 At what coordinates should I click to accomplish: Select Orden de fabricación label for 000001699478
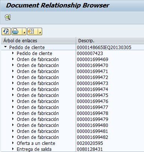pyautogui.click(x=38, y=113)
